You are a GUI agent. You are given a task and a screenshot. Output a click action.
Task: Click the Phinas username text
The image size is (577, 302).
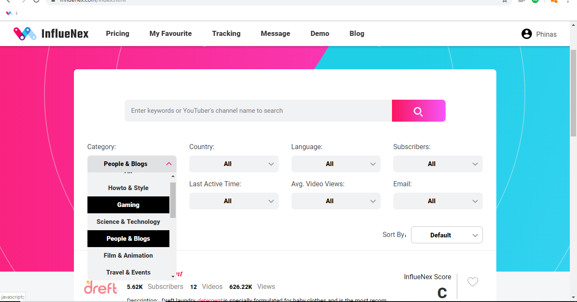point(546,34)
